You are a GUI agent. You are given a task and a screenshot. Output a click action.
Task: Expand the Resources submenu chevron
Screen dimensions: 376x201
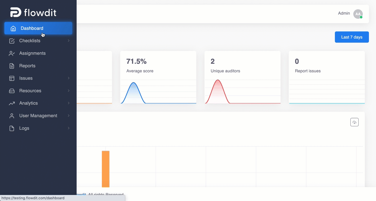point(68,91)
